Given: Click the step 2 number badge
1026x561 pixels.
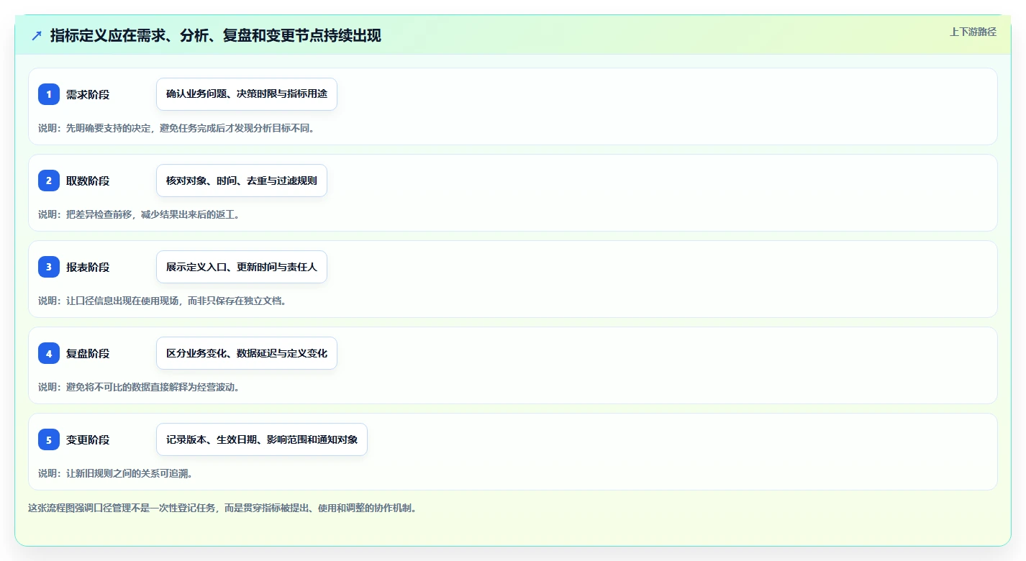Looking at the screenshot, I should (x=49, y=181).
